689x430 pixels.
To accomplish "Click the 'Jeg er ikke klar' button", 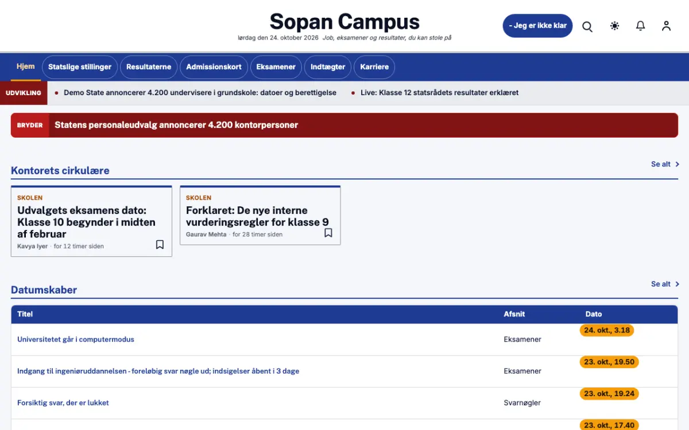I will coord(537,26).
